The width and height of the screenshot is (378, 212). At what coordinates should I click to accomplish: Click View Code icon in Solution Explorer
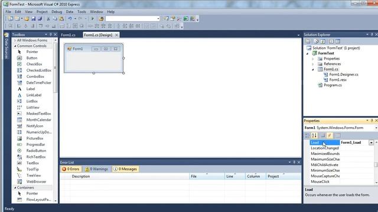point(331,41)
